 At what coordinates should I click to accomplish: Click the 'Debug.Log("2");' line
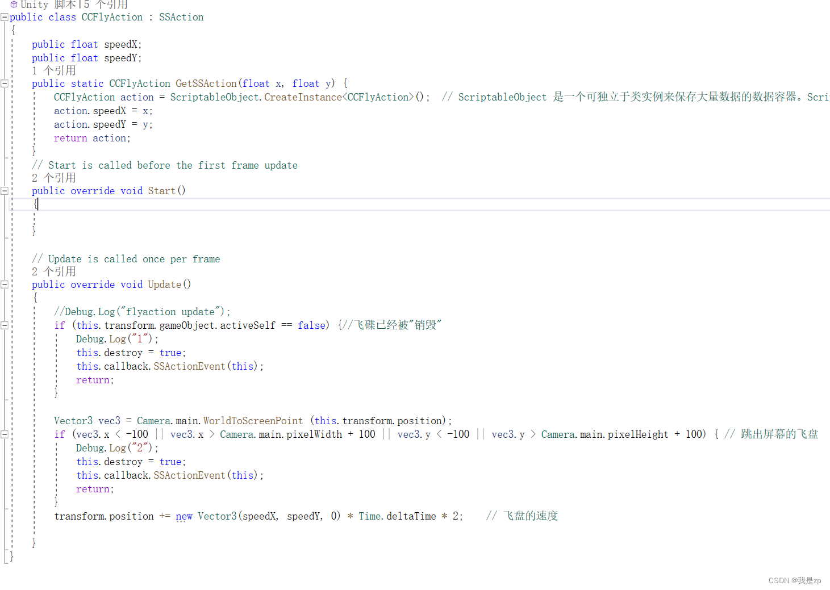point(117,448)
